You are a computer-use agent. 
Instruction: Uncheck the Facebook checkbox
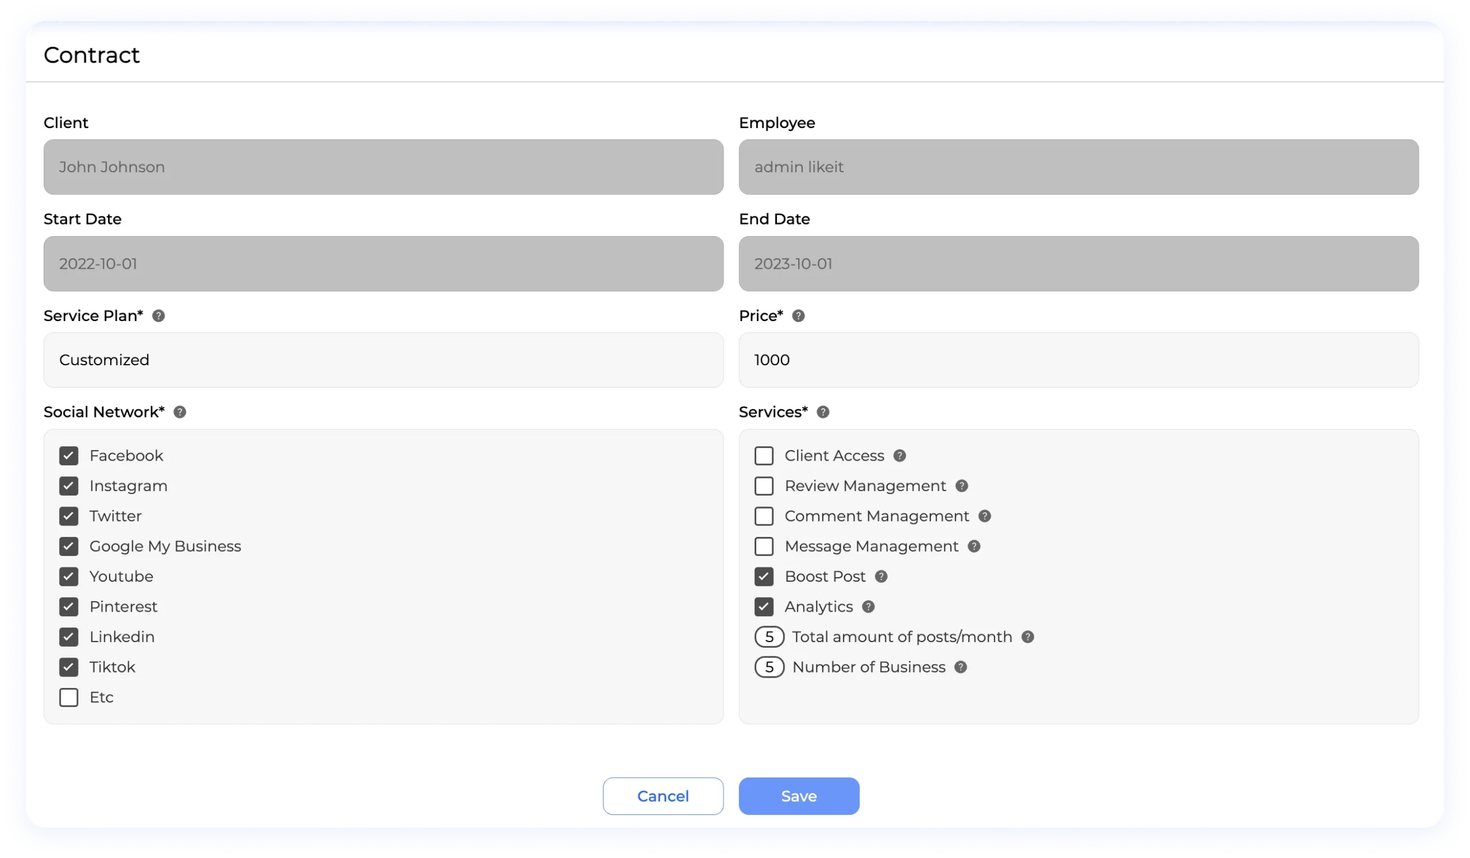[x=69, y=455]
